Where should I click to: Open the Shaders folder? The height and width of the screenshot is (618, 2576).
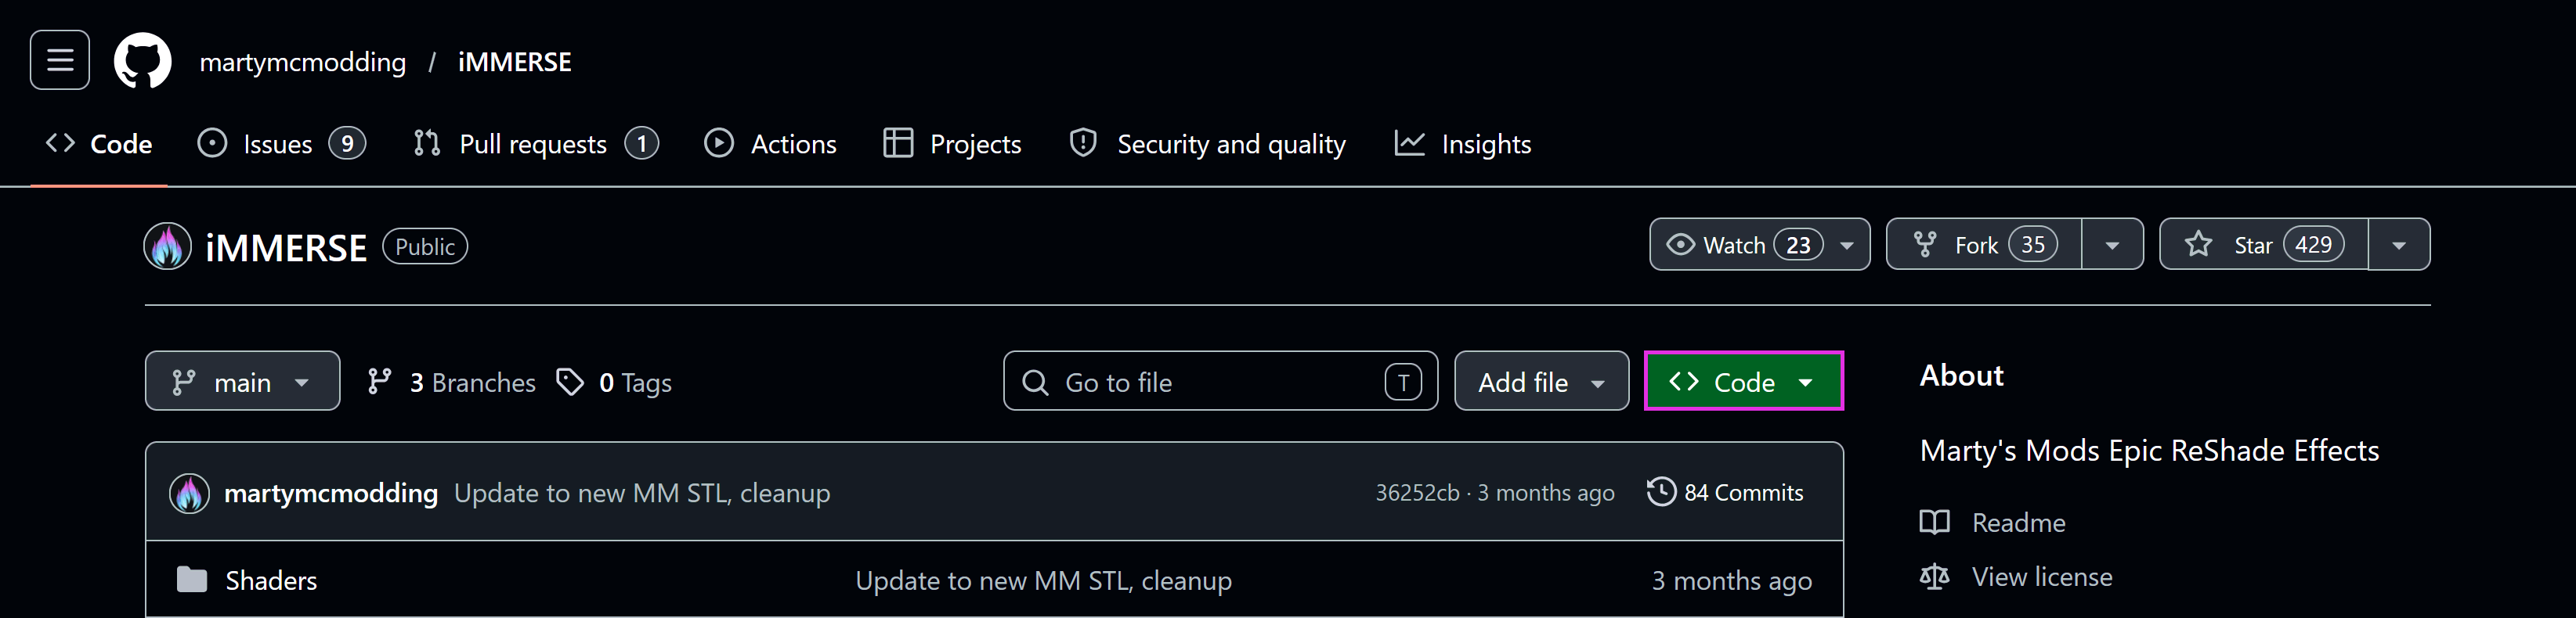point(271,581)
